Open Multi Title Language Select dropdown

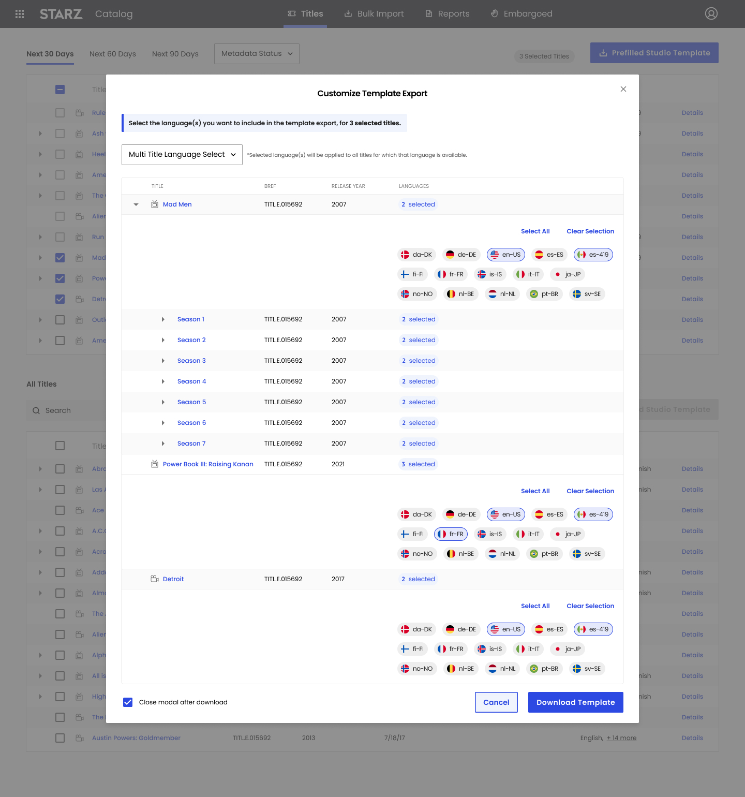182,155
